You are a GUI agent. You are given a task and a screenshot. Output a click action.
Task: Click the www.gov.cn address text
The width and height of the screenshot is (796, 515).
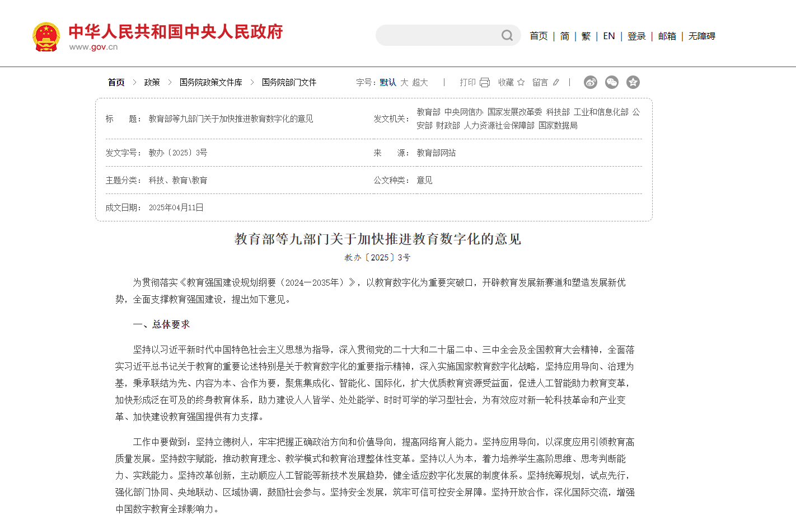tap(93, 47)
